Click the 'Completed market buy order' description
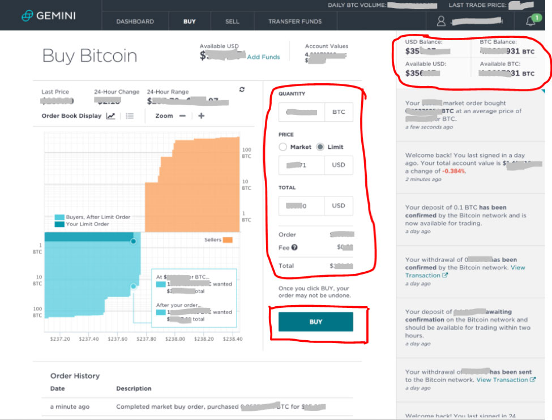The width and height of the screenshot is (552, 420). (x=221, y=406)
